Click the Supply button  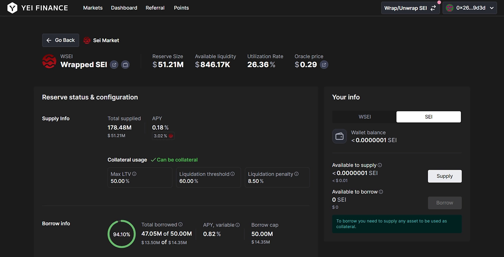(444, 176)
